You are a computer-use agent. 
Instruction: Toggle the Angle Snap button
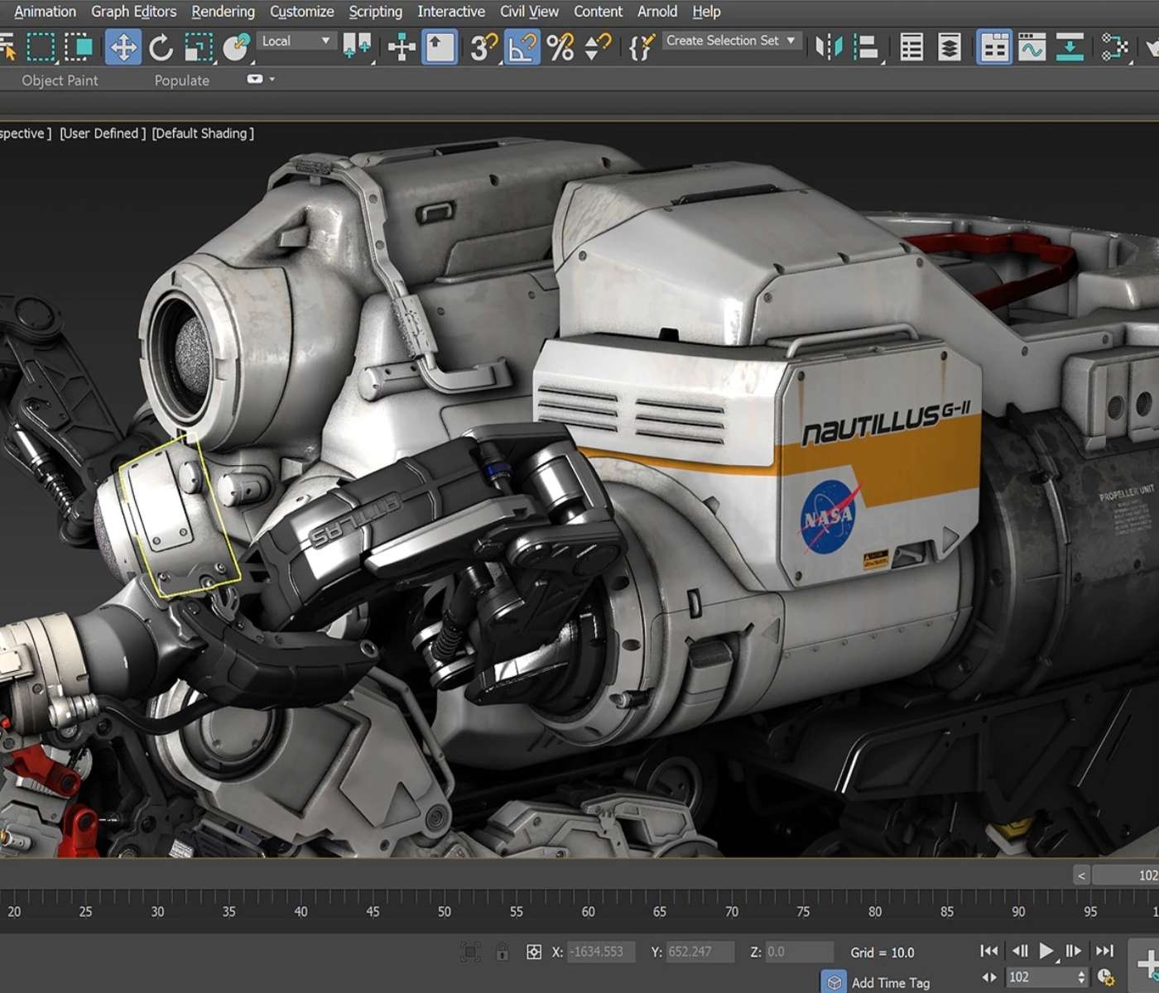522,47
